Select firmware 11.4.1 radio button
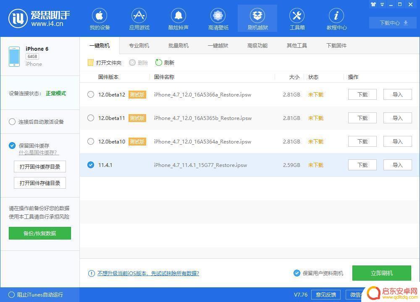 [91, 165]
